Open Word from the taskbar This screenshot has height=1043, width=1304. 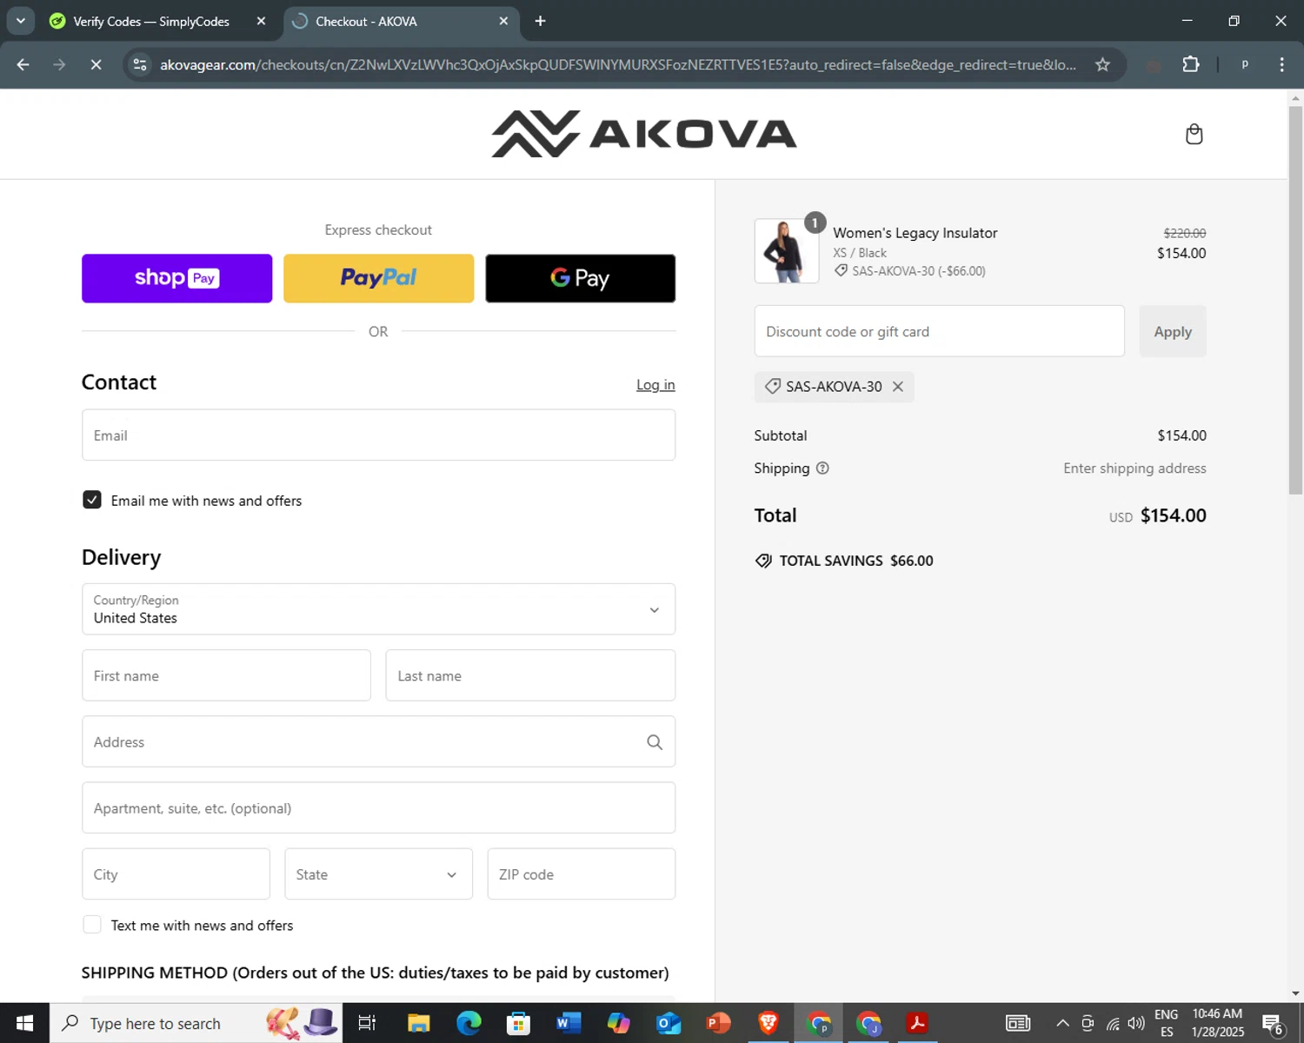click(569, 1023)
